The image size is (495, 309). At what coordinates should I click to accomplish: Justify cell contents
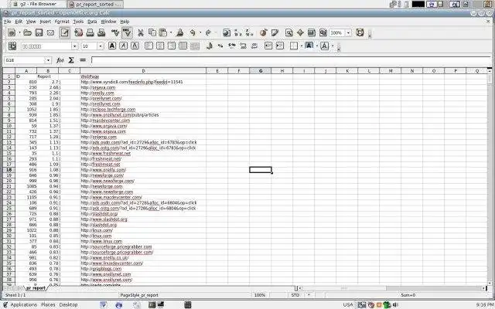183,46
